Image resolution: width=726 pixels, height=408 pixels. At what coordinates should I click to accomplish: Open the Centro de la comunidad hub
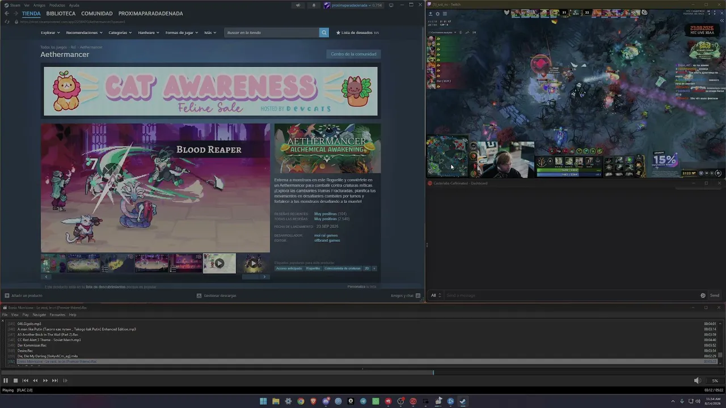353,54
